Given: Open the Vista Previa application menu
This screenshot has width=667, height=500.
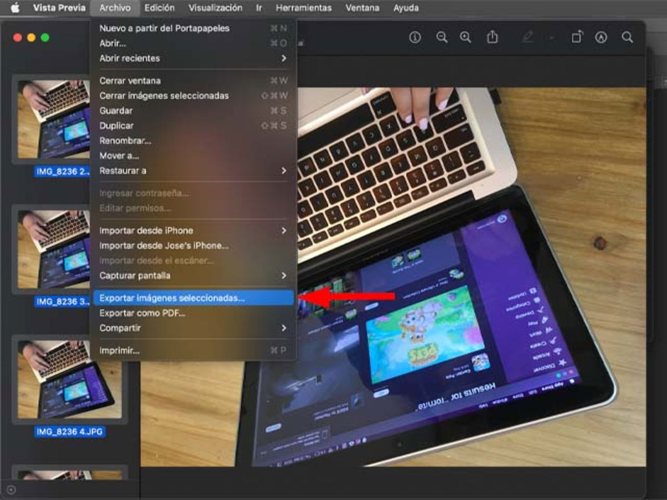Looking at the screenshot, I should point(59,8).
